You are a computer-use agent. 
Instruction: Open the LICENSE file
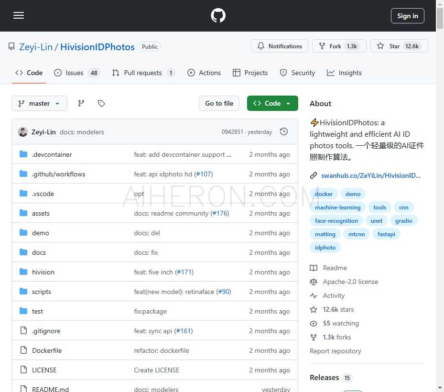pos(44,370)
